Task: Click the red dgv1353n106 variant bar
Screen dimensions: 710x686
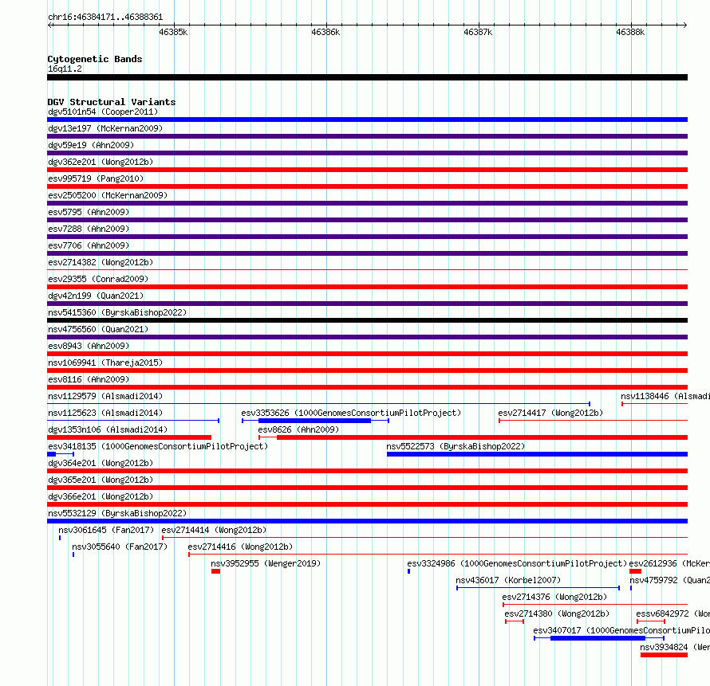Action: point(129,437)
